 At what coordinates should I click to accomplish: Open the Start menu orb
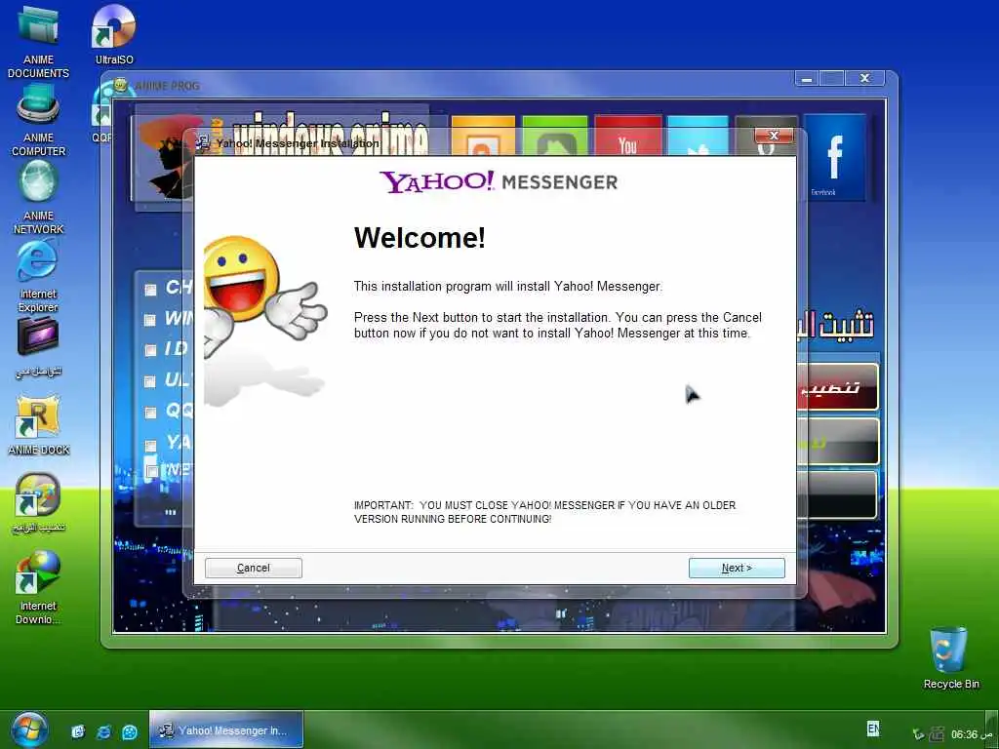coord(28,729)
